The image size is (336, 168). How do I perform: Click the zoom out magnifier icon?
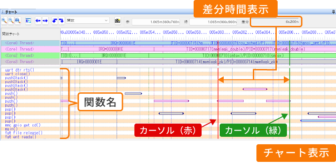click(11, 21)
